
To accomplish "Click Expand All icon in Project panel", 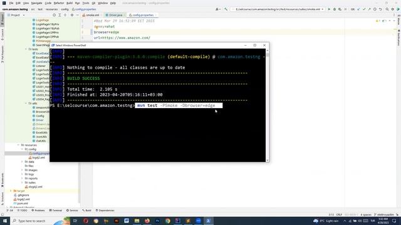I will tap(60, 15).
